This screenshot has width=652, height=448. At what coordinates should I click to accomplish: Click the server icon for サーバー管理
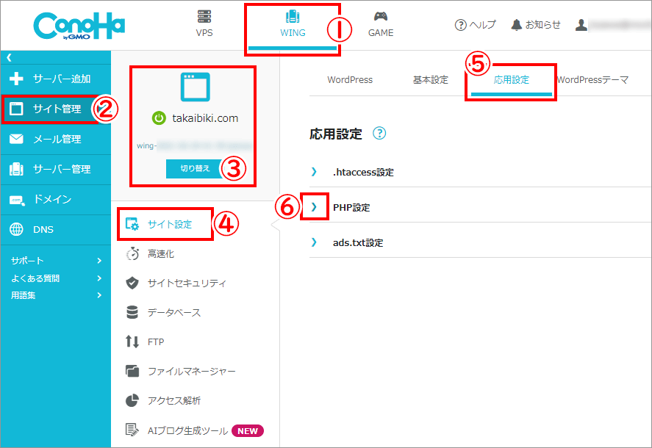16,169
